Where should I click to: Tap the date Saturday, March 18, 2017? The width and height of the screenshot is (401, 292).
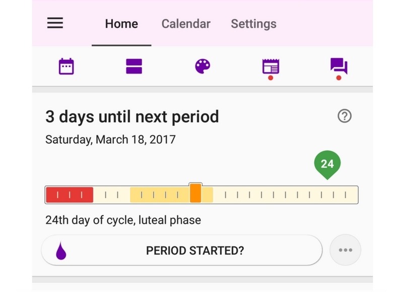[110, 140]
